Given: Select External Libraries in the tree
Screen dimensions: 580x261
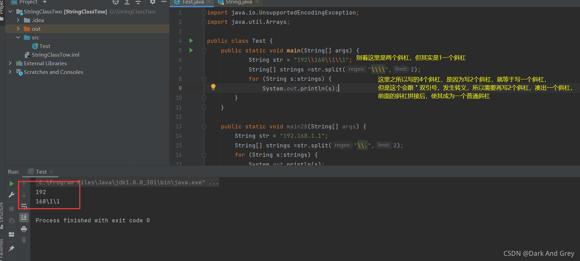Looking at the screenshot, I should (45, 64).
